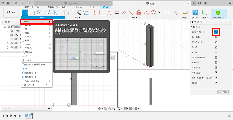Select the Circle sketch tool

[x=40, y=13]
